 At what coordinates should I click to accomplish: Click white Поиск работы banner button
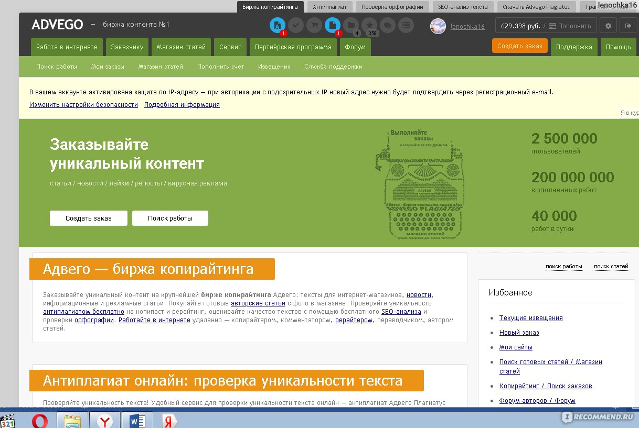pyautogui.click(x=170, y=218)
